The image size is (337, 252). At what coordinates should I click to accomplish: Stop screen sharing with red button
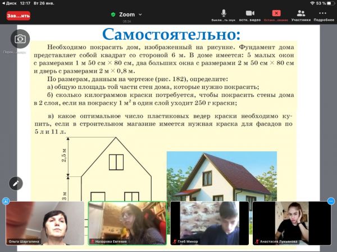pyautogui.click(x=276, y=15)
